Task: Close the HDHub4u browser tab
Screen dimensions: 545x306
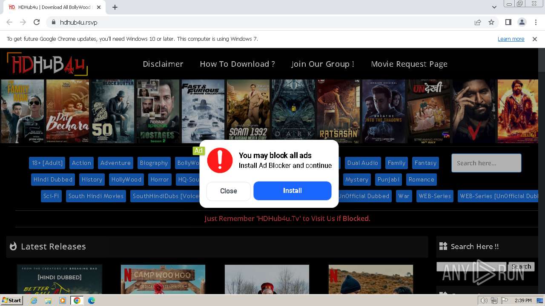Action: 99,7
